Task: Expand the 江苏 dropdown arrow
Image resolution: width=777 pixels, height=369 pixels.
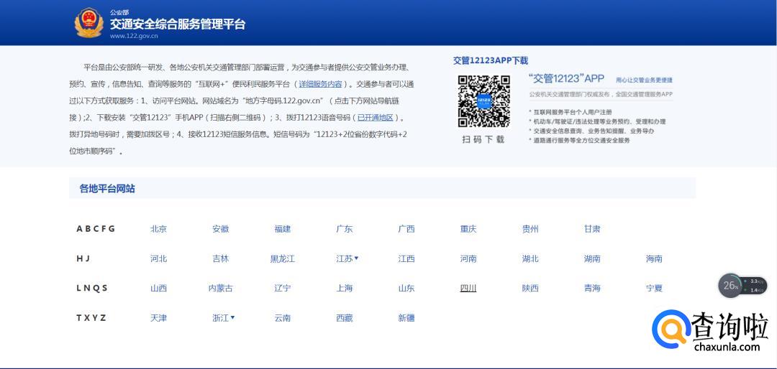Action: point(356,258)
